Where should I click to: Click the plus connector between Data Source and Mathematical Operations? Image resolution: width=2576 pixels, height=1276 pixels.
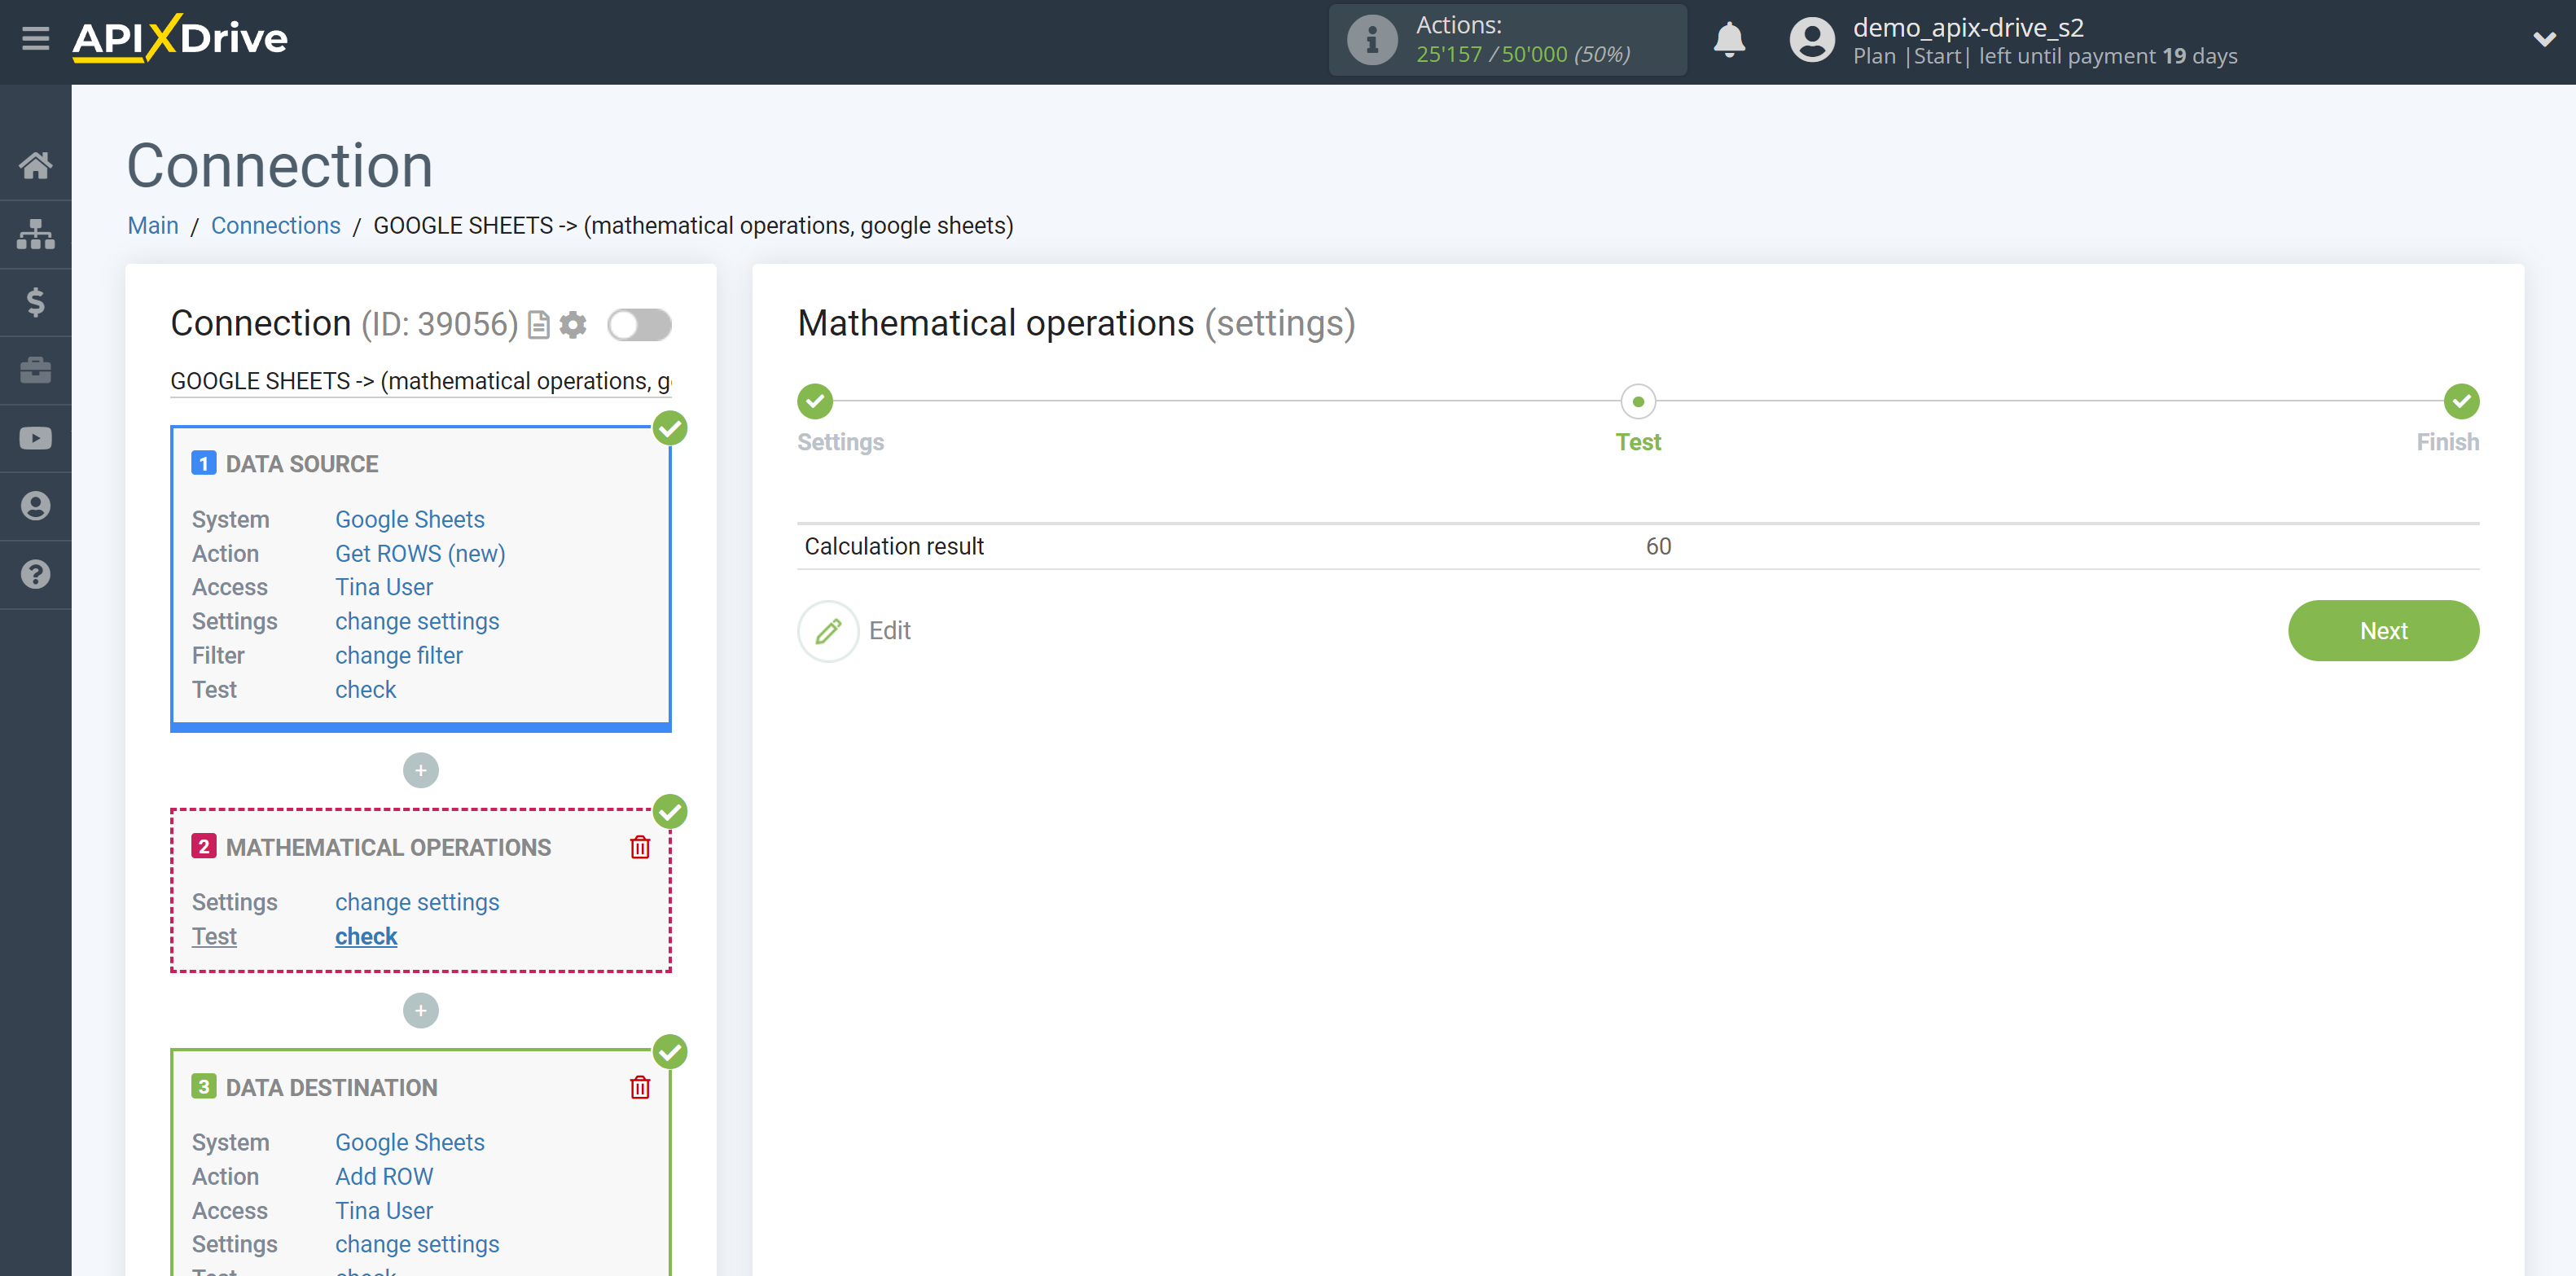click(x=420, y=767)
